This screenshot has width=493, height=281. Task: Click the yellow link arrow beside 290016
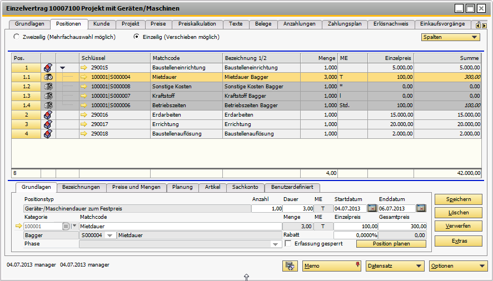pos(84,115)
